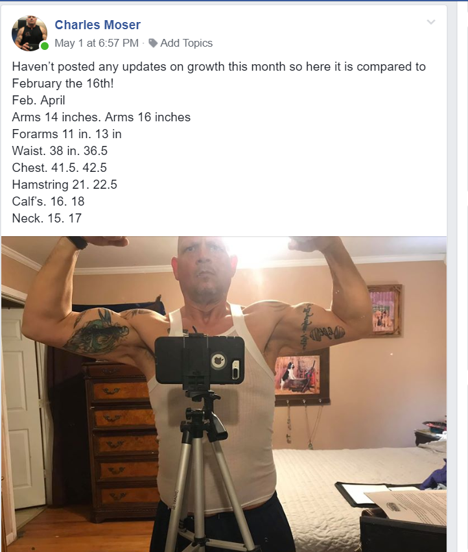
Task: Click the "Arms 14 inches. Arms 16 inches" line
Action: pyautogui.click(x=101, y=117)
